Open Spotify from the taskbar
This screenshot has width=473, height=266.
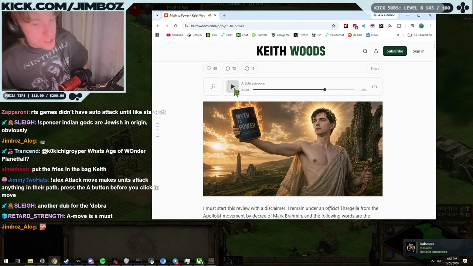[x=103, y=261]
